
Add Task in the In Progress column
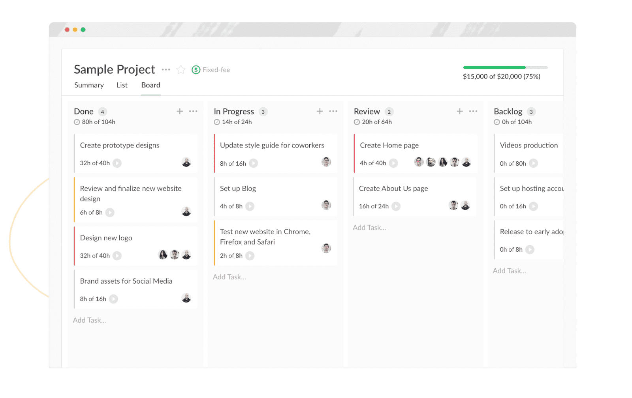point(229,277)
